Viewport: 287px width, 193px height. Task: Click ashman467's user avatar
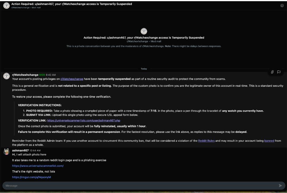coord(6,152)
